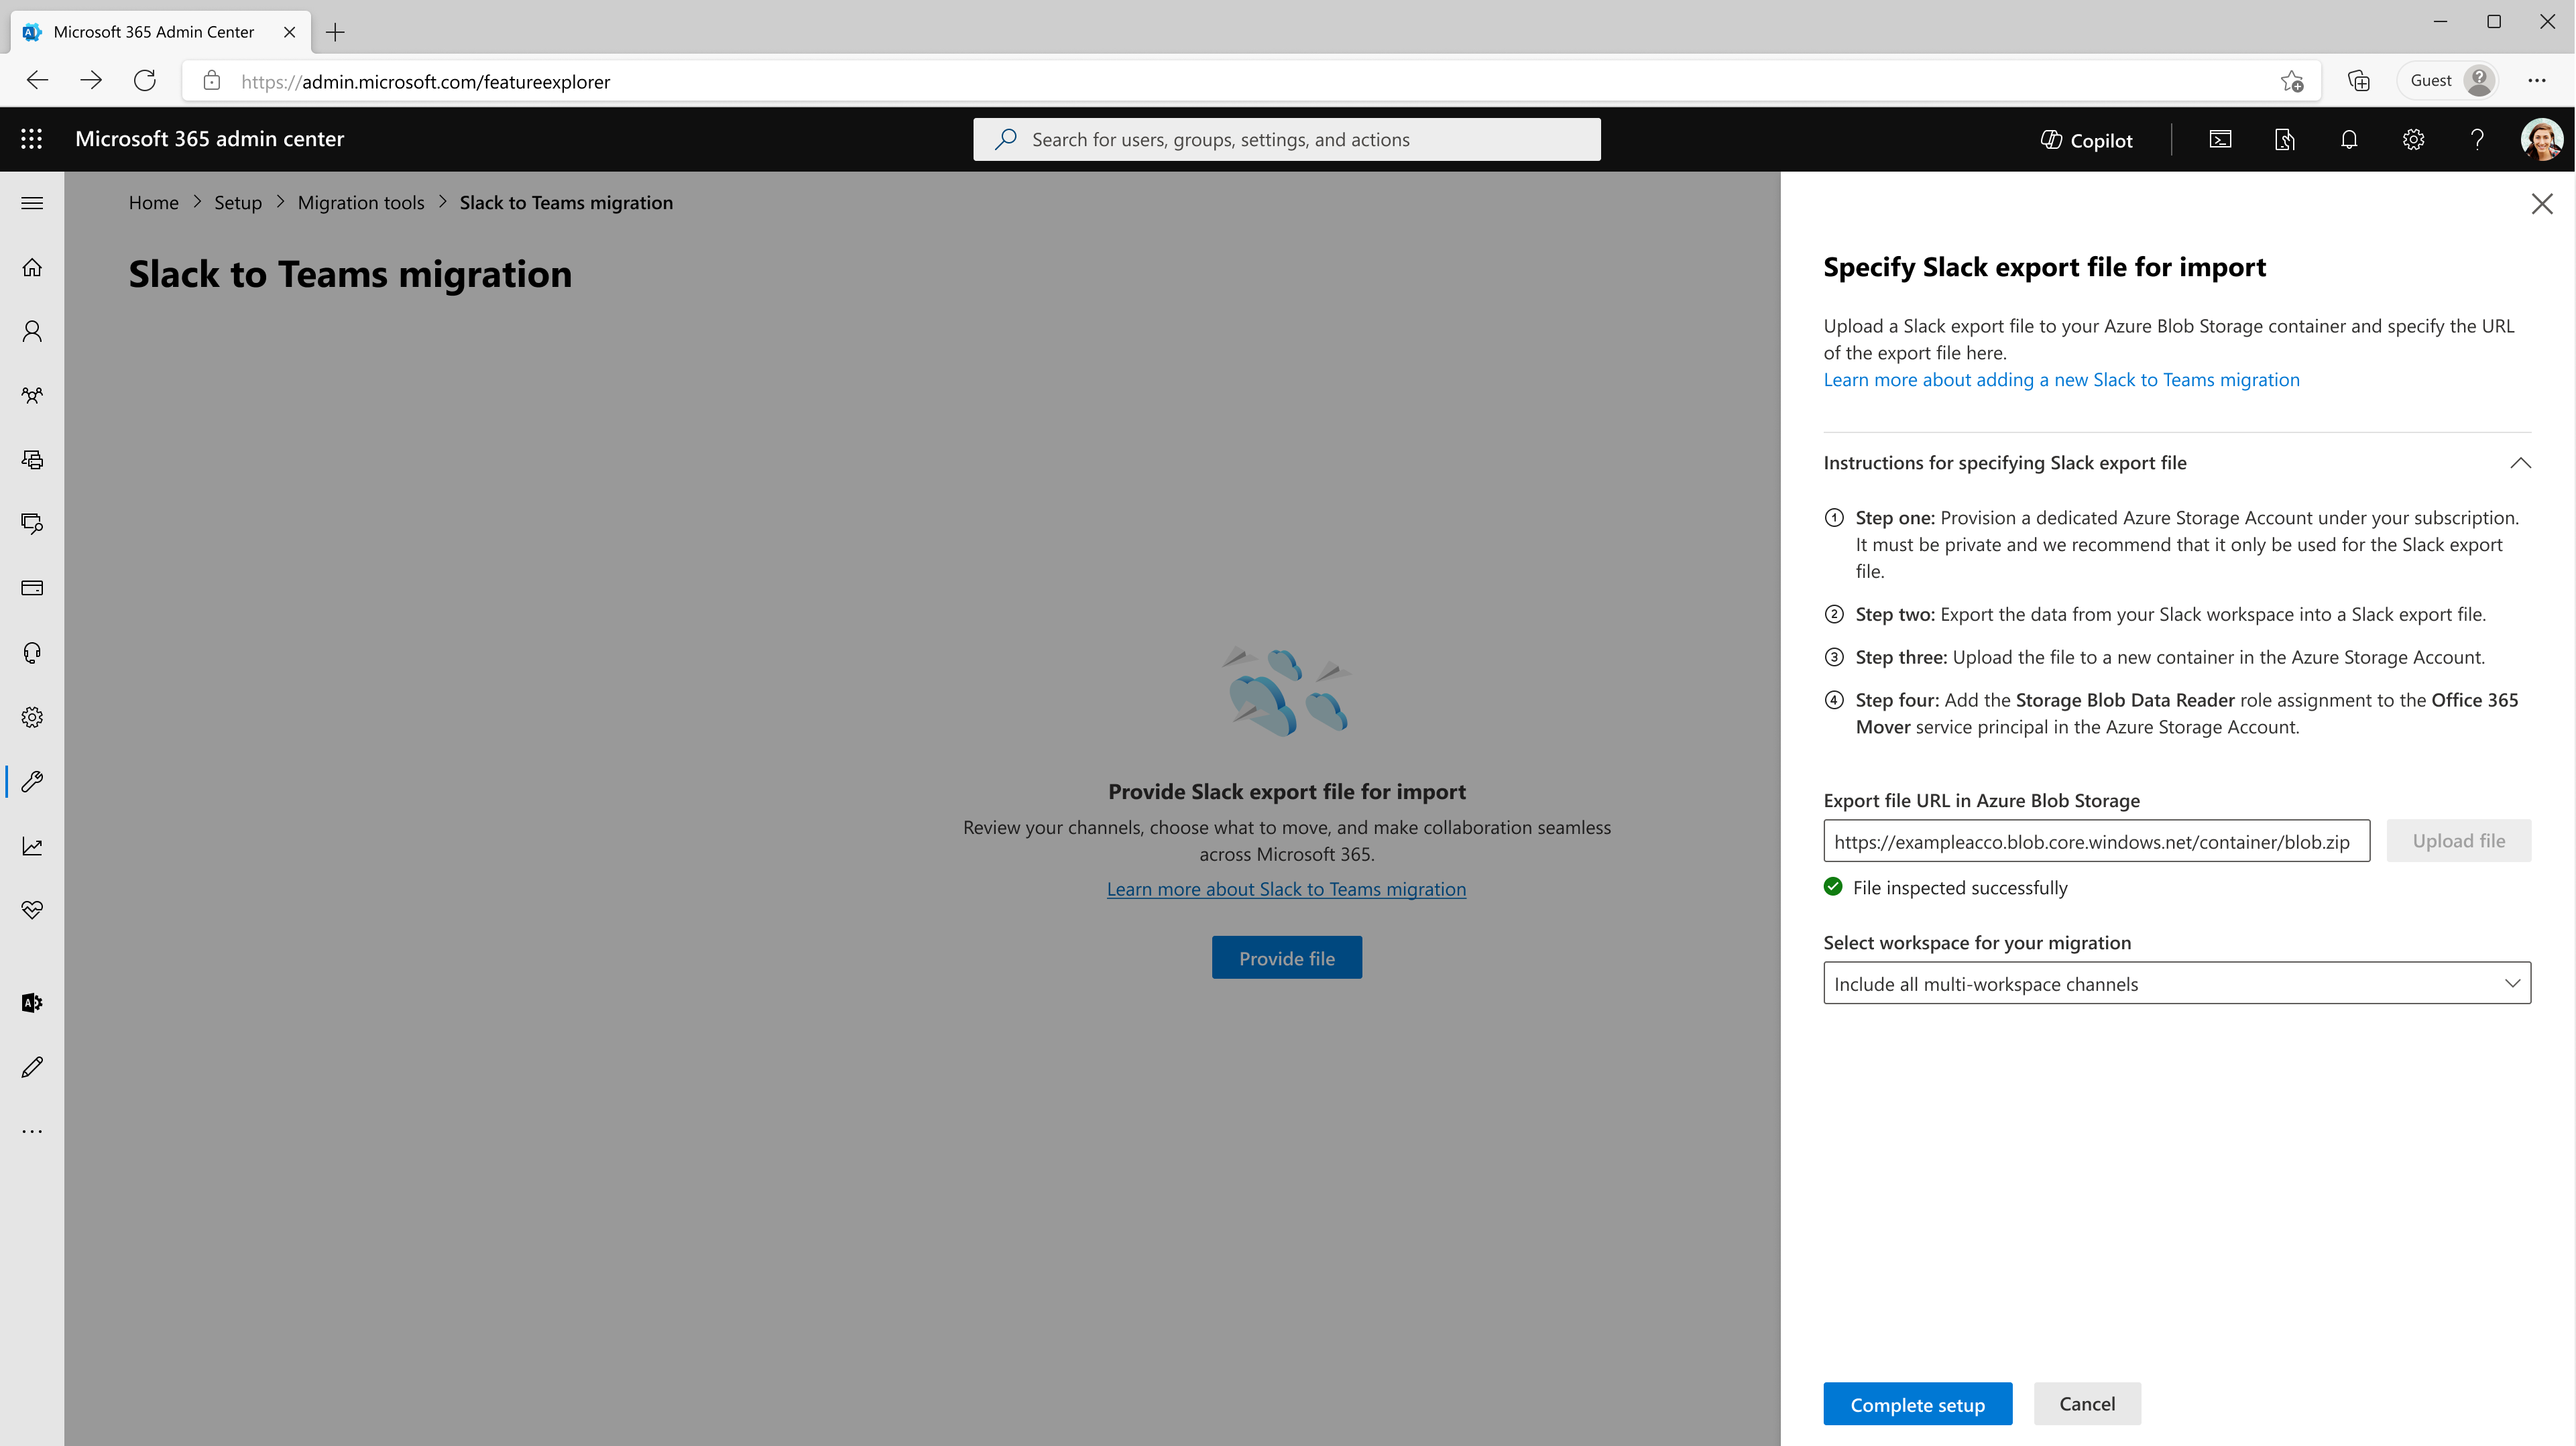Select the Setup wrench icon
Image resolution: width=2576 pixels, height=1446 pixels.
pos(31,781)
